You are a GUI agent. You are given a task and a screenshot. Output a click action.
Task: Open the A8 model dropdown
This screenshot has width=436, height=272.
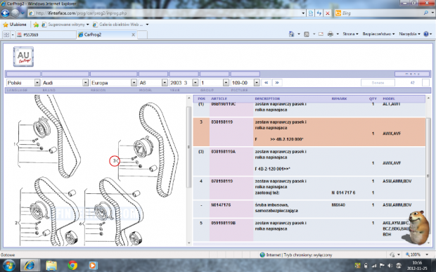click(x=153, y=83)
